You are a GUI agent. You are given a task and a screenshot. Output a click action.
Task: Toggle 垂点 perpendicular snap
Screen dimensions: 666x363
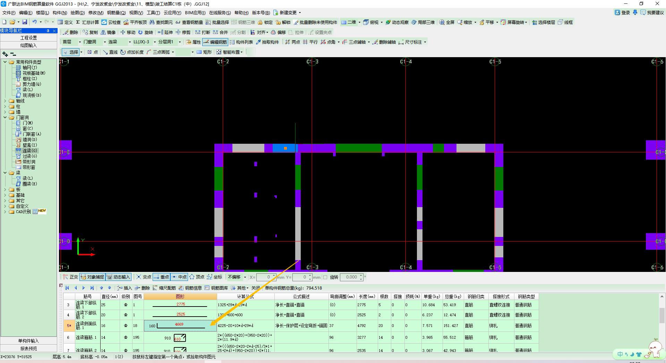tap(162, 277)
